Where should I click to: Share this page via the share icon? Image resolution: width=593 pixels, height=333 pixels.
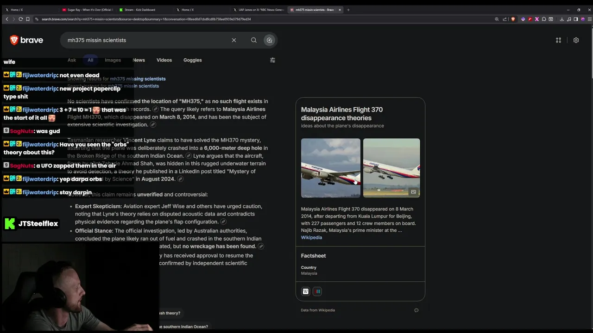[x=505, y=19]
